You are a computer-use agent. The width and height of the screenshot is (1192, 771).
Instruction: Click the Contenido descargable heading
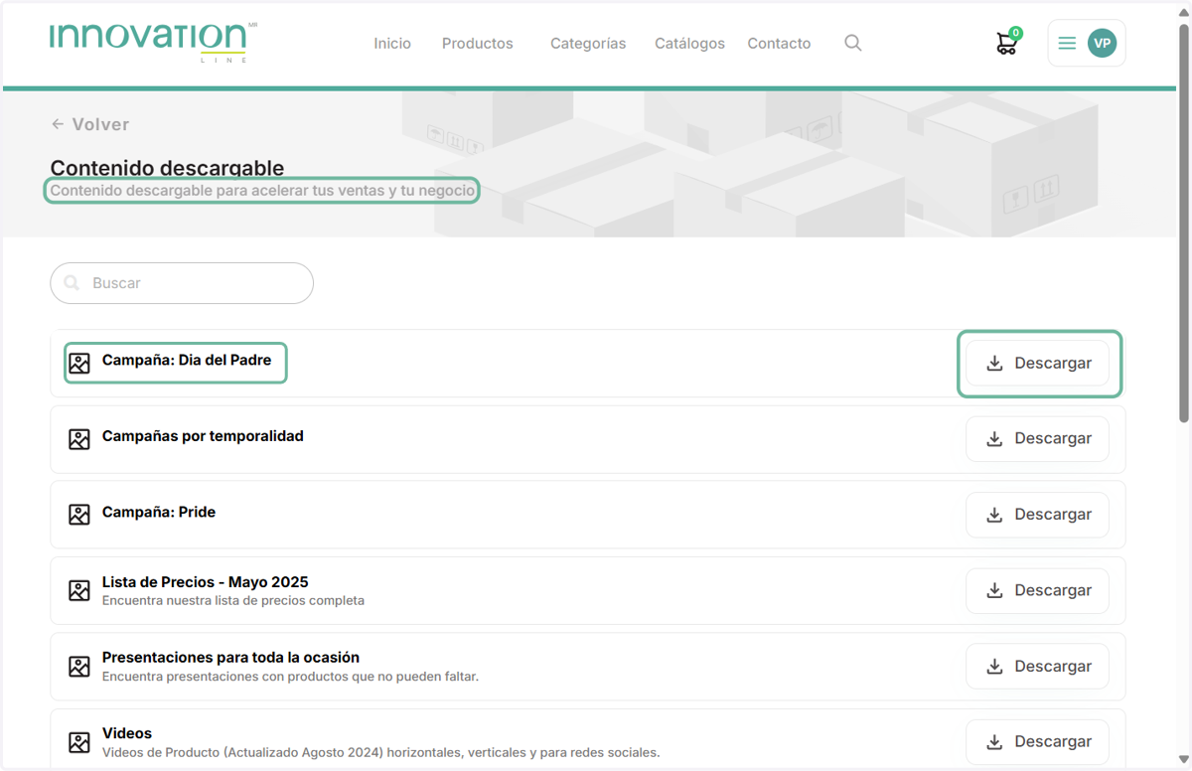pyautogui.click(x=167, y=168)
